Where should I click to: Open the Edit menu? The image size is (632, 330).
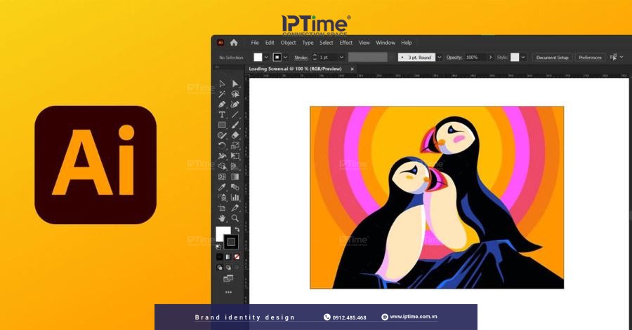270,43
